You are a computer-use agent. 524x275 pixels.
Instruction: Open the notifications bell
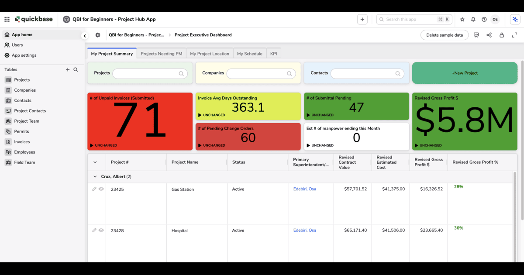(473, 19)
